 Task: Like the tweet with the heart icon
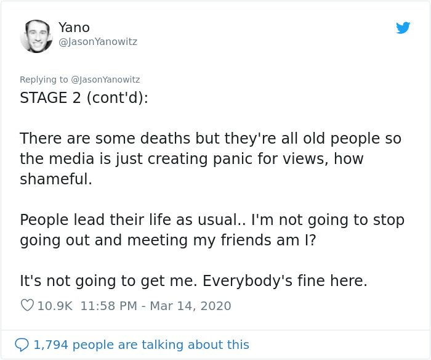click(x=27, y=305)
